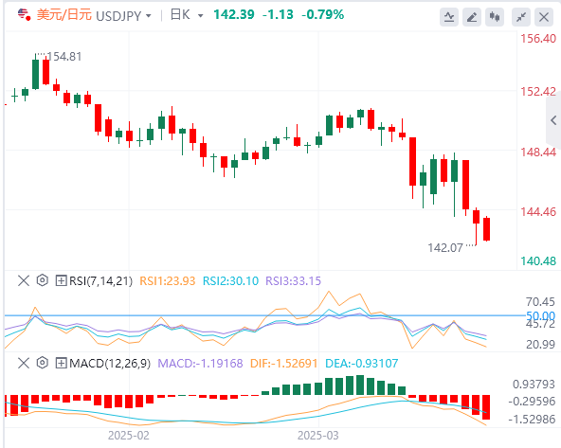Collapse the chart with shrink arrows icon
The width and height of the screenshot is (561, 448).
click(x=521, y=17)
